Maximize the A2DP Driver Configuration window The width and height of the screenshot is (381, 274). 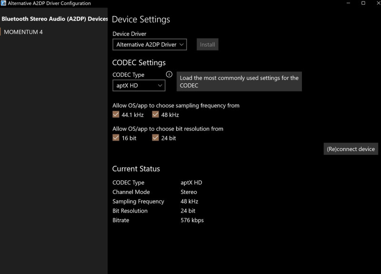[363, 3]
